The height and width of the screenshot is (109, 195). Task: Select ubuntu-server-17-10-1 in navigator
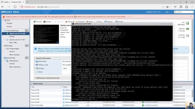(17, 40)
